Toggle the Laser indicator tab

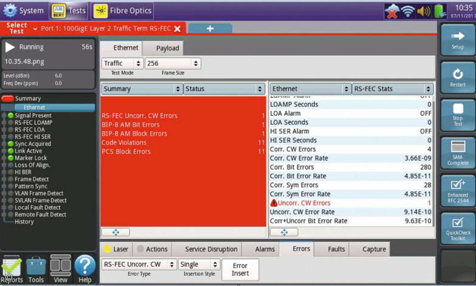116,249
